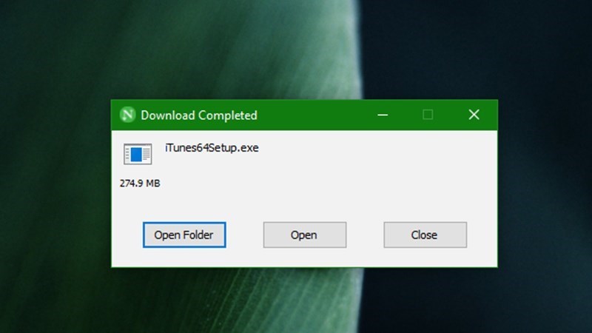Click the 274.9 MB file size label
Viewport: 592px width, 333px height.
point(140,184)
